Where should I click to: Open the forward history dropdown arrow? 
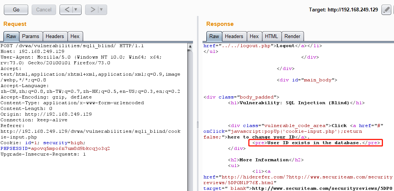coord(101,10)
